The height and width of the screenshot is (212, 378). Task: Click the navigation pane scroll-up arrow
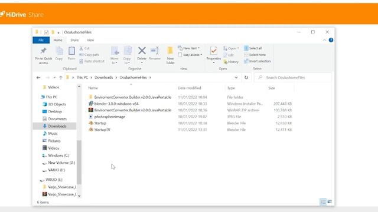point(79,87)
